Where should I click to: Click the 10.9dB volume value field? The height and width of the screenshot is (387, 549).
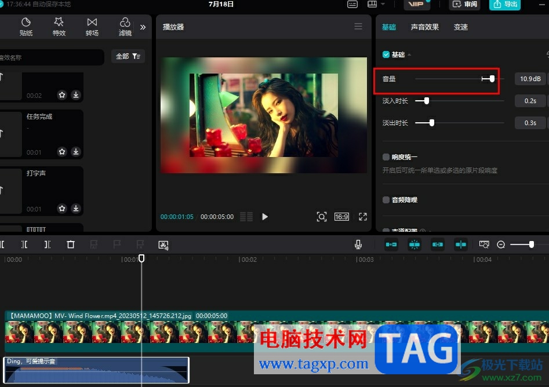(x=530, y=79)
